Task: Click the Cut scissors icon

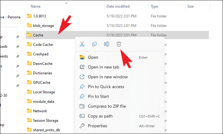Action: tap(82, 44)
